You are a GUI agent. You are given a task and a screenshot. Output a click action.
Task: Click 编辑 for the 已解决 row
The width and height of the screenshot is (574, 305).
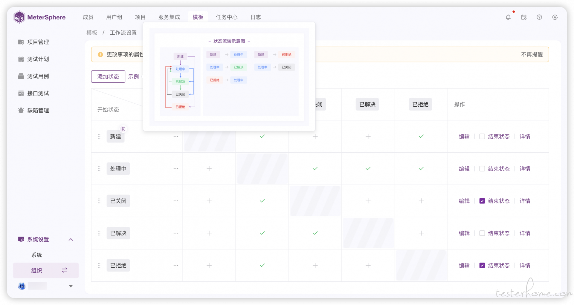coord(464,233)
